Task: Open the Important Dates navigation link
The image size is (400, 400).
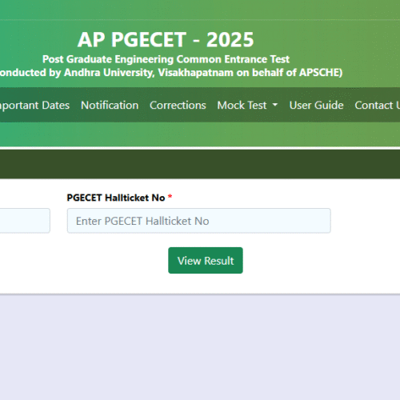Action: (x=34, y=105)
